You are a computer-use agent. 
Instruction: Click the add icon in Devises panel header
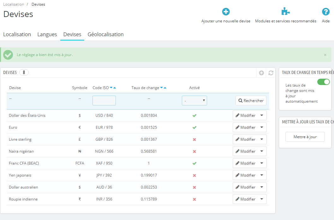(261, 73)
